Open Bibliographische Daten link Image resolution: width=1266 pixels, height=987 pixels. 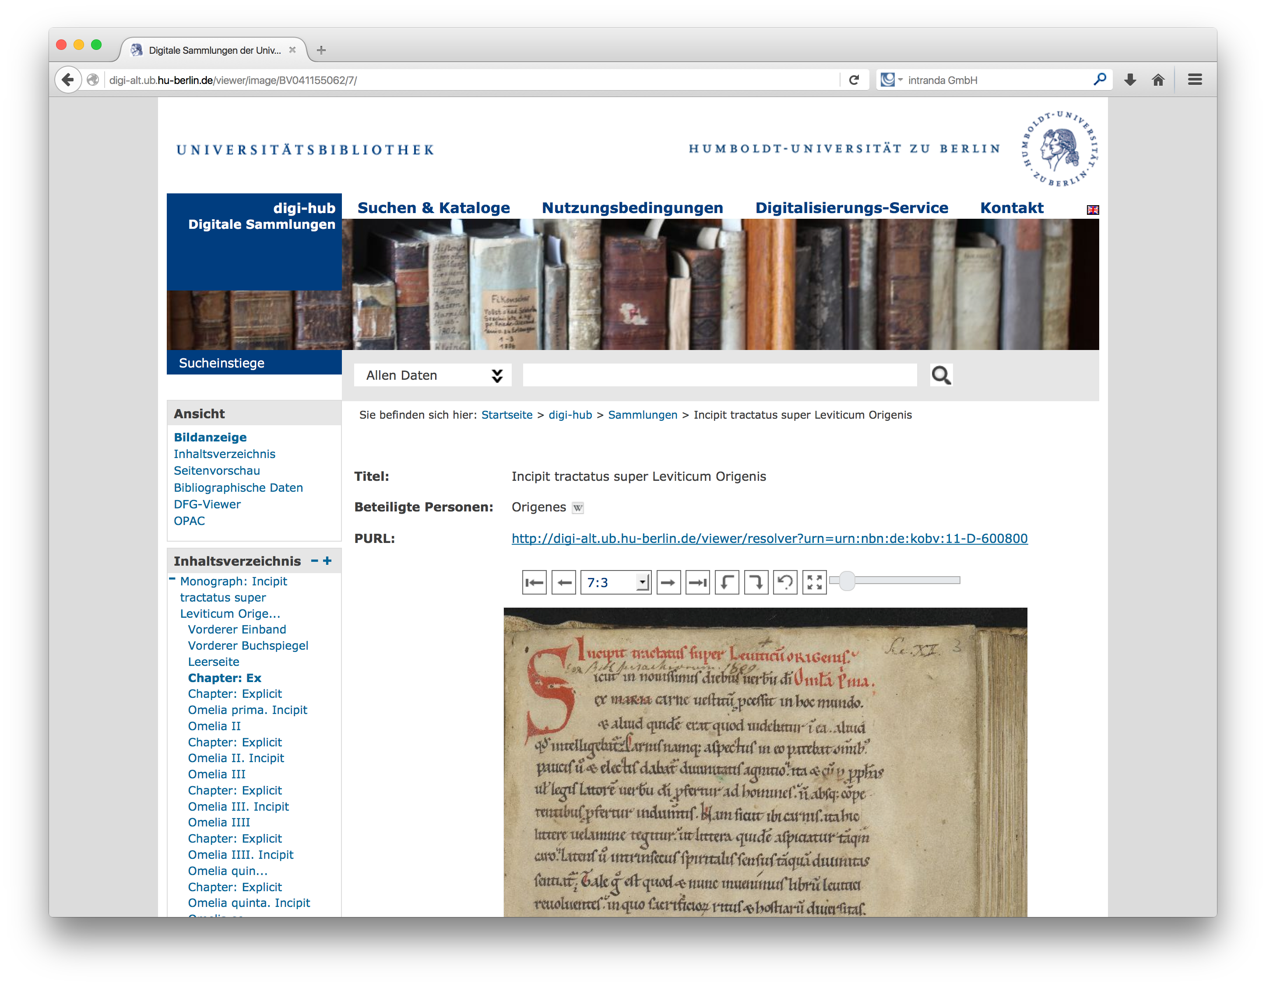[x=238, y=488]
